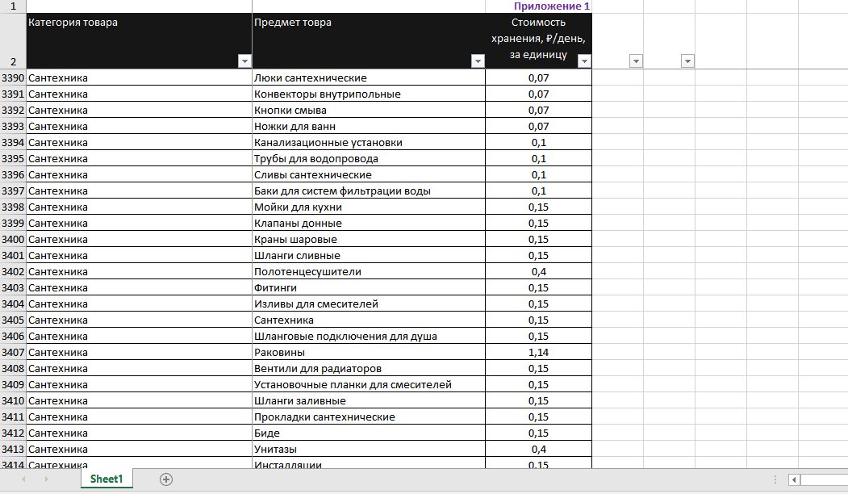Click the sheet tab bar resize dots
Viewport: 848px width, 494px height.
[775, 480]
